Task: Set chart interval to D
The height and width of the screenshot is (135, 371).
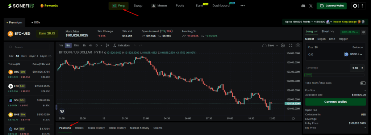Action: tap(96, 45)
